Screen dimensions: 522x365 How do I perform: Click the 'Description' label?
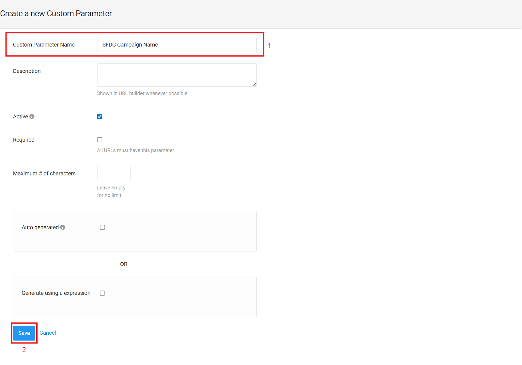[27, 71]
